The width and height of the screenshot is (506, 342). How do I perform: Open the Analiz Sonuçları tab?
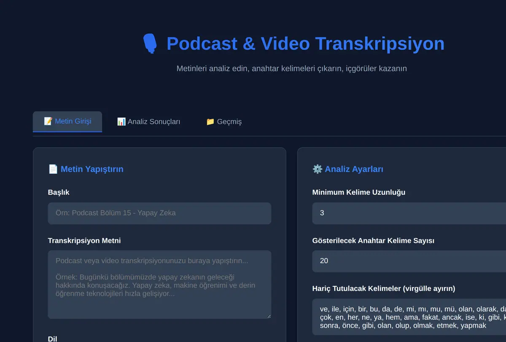[148, 121]
